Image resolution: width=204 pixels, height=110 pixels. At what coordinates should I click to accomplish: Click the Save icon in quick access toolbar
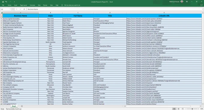[3, 2]
